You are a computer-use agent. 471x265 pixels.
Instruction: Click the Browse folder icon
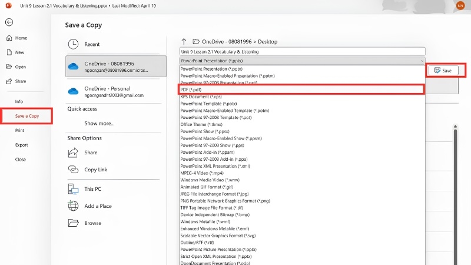73,223
